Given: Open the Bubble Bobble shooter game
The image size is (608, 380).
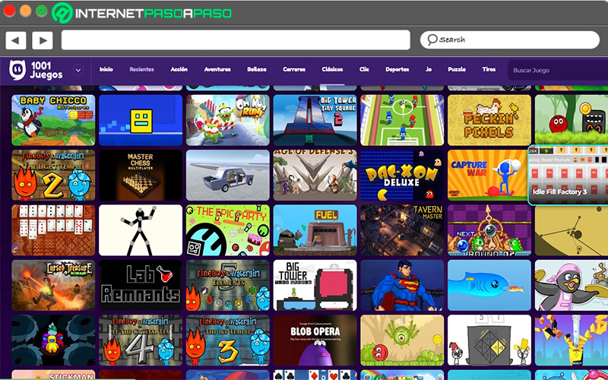Looking at the screenshot, I should coord(489,230).
